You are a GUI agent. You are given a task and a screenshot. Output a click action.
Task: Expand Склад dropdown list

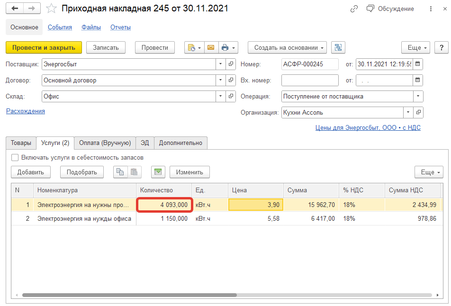[221, 96]
